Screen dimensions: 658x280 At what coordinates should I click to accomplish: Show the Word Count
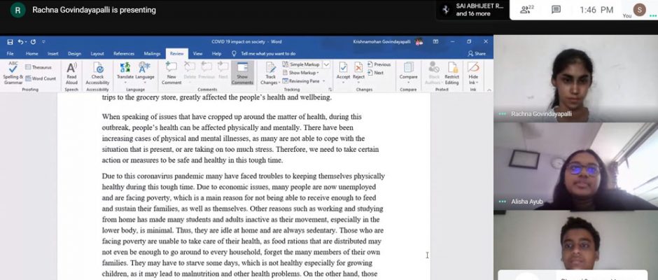pos(41,78)
